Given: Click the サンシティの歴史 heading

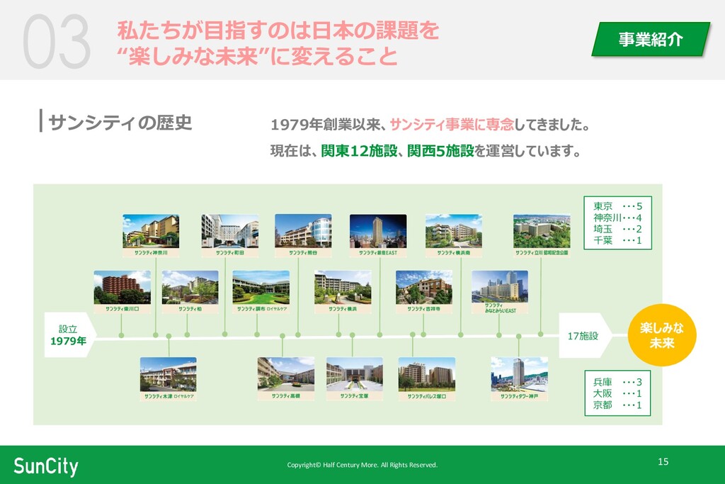Looking at the screenshot, I should pos(120,122).
